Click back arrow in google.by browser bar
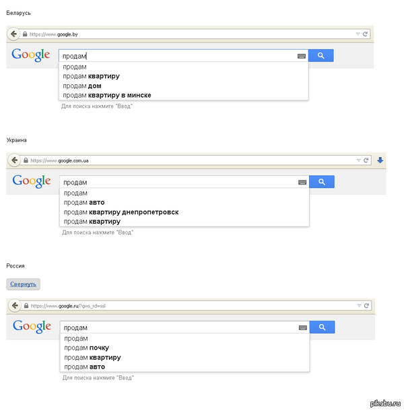 pos(13,34)
